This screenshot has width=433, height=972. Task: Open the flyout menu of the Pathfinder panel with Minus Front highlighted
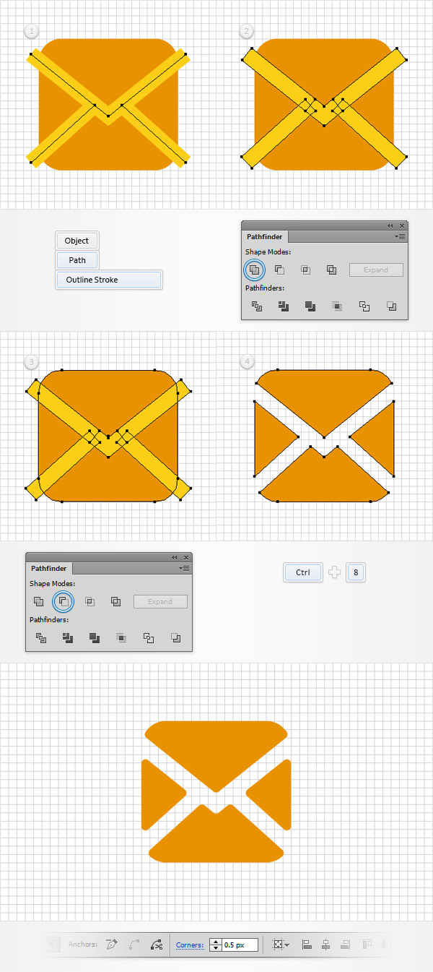click(x=185, y=568)
